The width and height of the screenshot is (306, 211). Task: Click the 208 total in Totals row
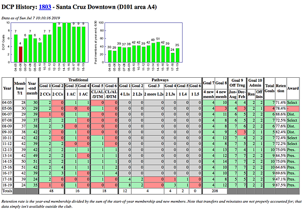pos(215,191)
